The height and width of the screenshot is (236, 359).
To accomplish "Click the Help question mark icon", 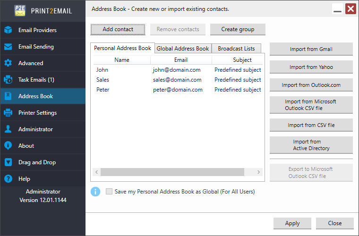I will (8, 178).
